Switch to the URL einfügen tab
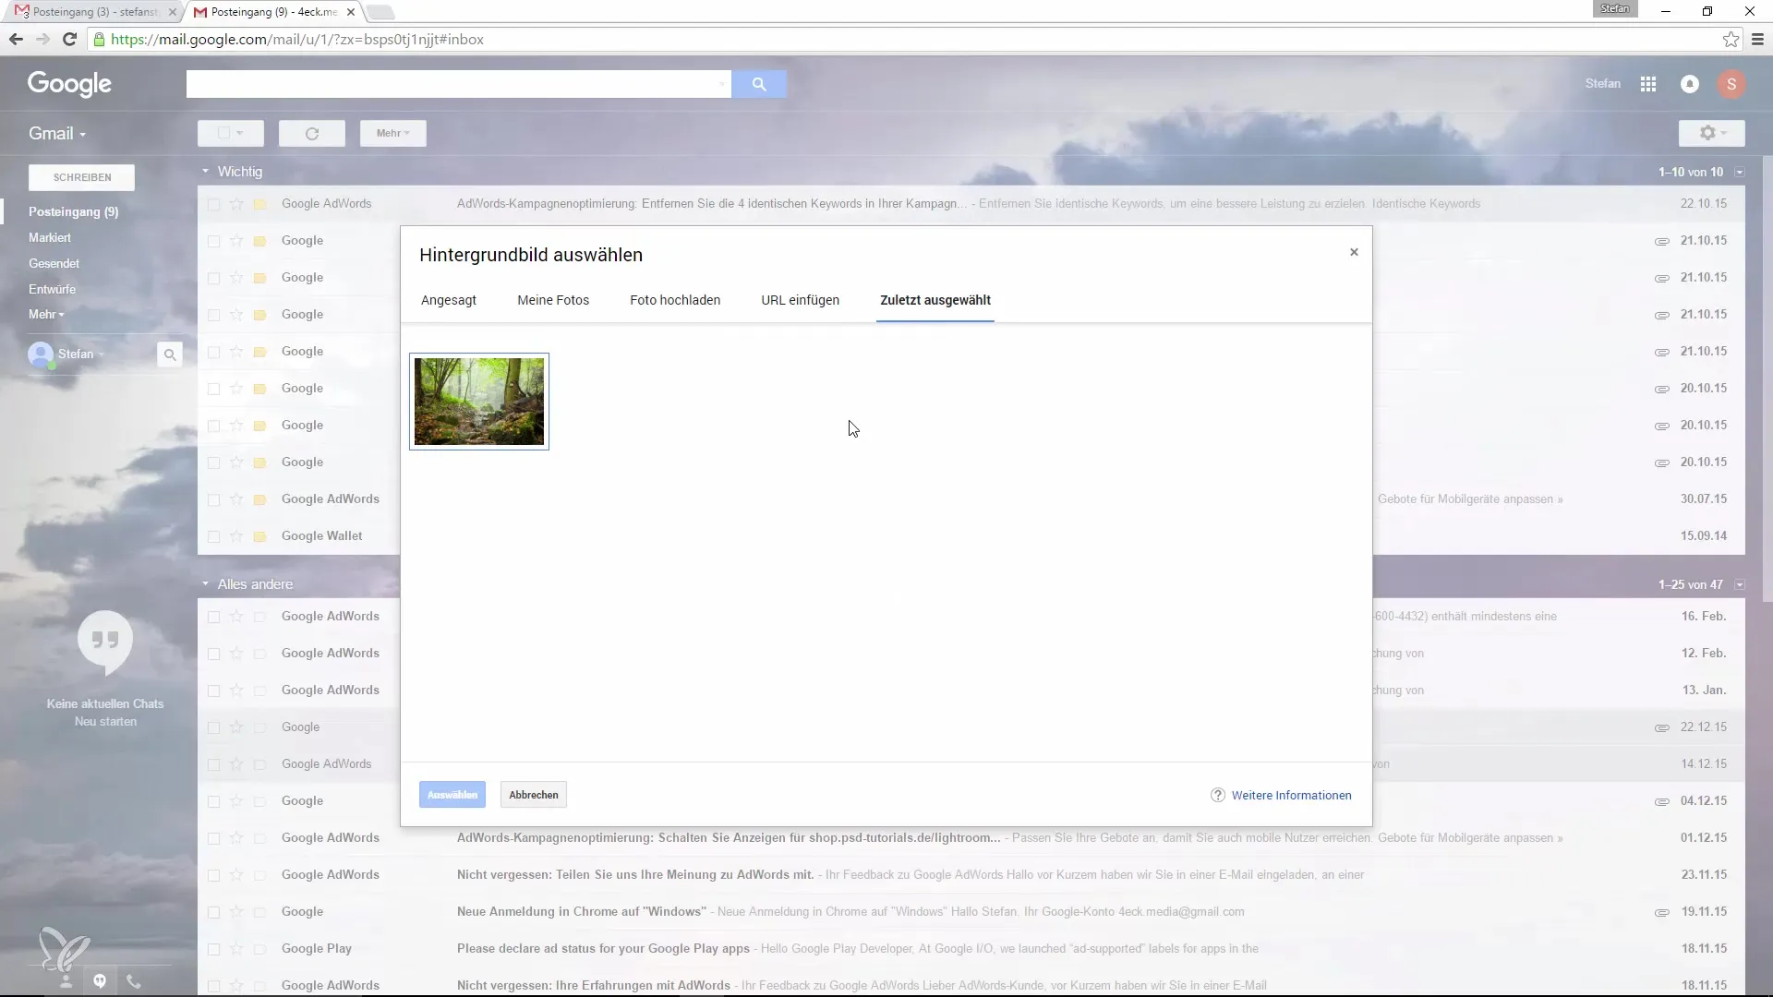The height and width of the screenshot is (997, 1773). (801, 300)
